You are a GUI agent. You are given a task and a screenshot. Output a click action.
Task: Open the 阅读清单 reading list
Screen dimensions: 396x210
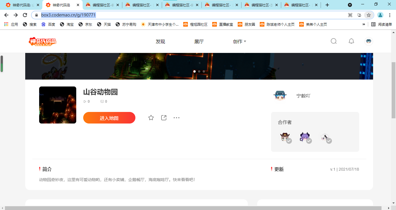[382, 24]
